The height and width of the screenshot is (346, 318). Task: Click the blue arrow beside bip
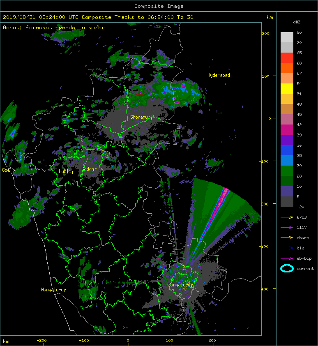287,248
